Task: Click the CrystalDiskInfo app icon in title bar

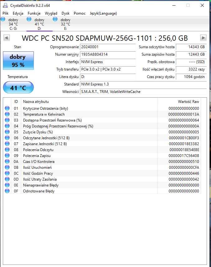Action: [x=5, y=5]
